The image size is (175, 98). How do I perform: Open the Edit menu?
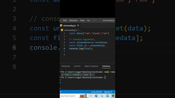coord(65,20)
